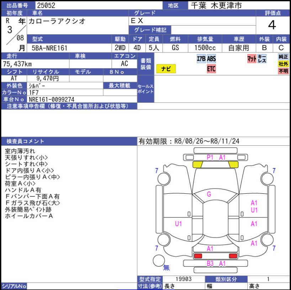Select the vehicle history 自家用
Screen dimensions: 291x290
tap(238, 48)
